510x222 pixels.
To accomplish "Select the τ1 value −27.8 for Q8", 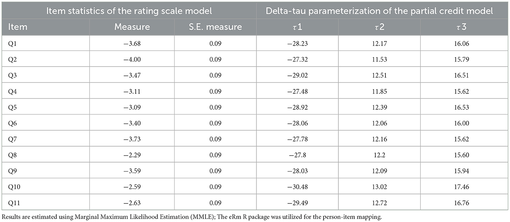I will (x=297, y=155).
